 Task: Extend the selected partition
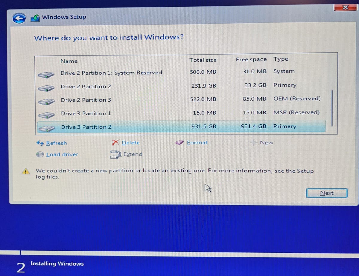(x=133, y=154)
